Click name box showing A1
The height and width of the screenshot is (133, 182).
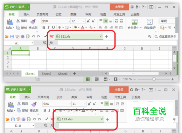pyautogui.click(x=19, y=43)
